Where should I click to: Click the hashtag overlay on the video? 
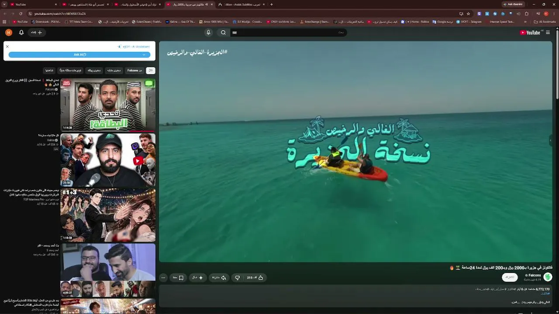pos(197,52)
